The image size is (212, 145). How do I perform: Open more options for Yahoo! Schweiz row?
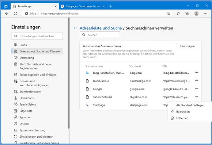pos(196,97)
